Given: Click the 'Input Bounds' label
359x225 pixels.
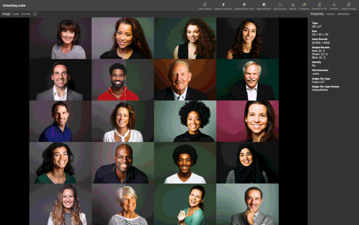Looking at the screenshot, I should coord(320,39).
